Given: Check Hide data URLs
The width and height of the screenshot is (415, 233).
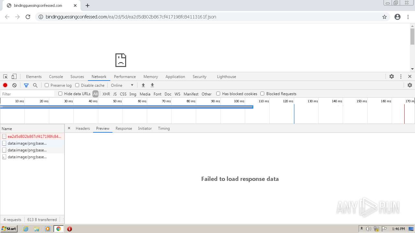Looking at the screenshot, I should (x=60, y=94).
